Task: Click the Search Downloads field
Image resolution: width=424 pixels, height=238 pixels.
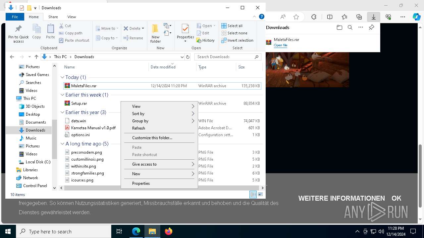Action: pos(228,57)
